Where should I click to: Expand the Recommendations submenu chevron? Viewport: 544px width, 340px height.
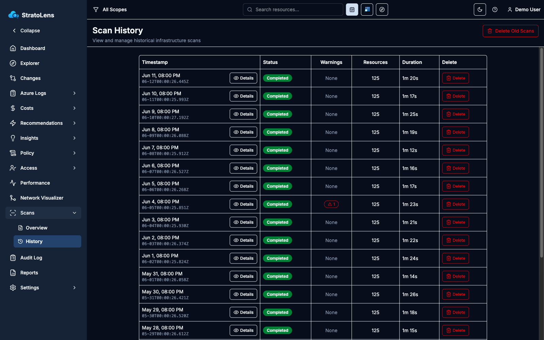tap(74, 123)
